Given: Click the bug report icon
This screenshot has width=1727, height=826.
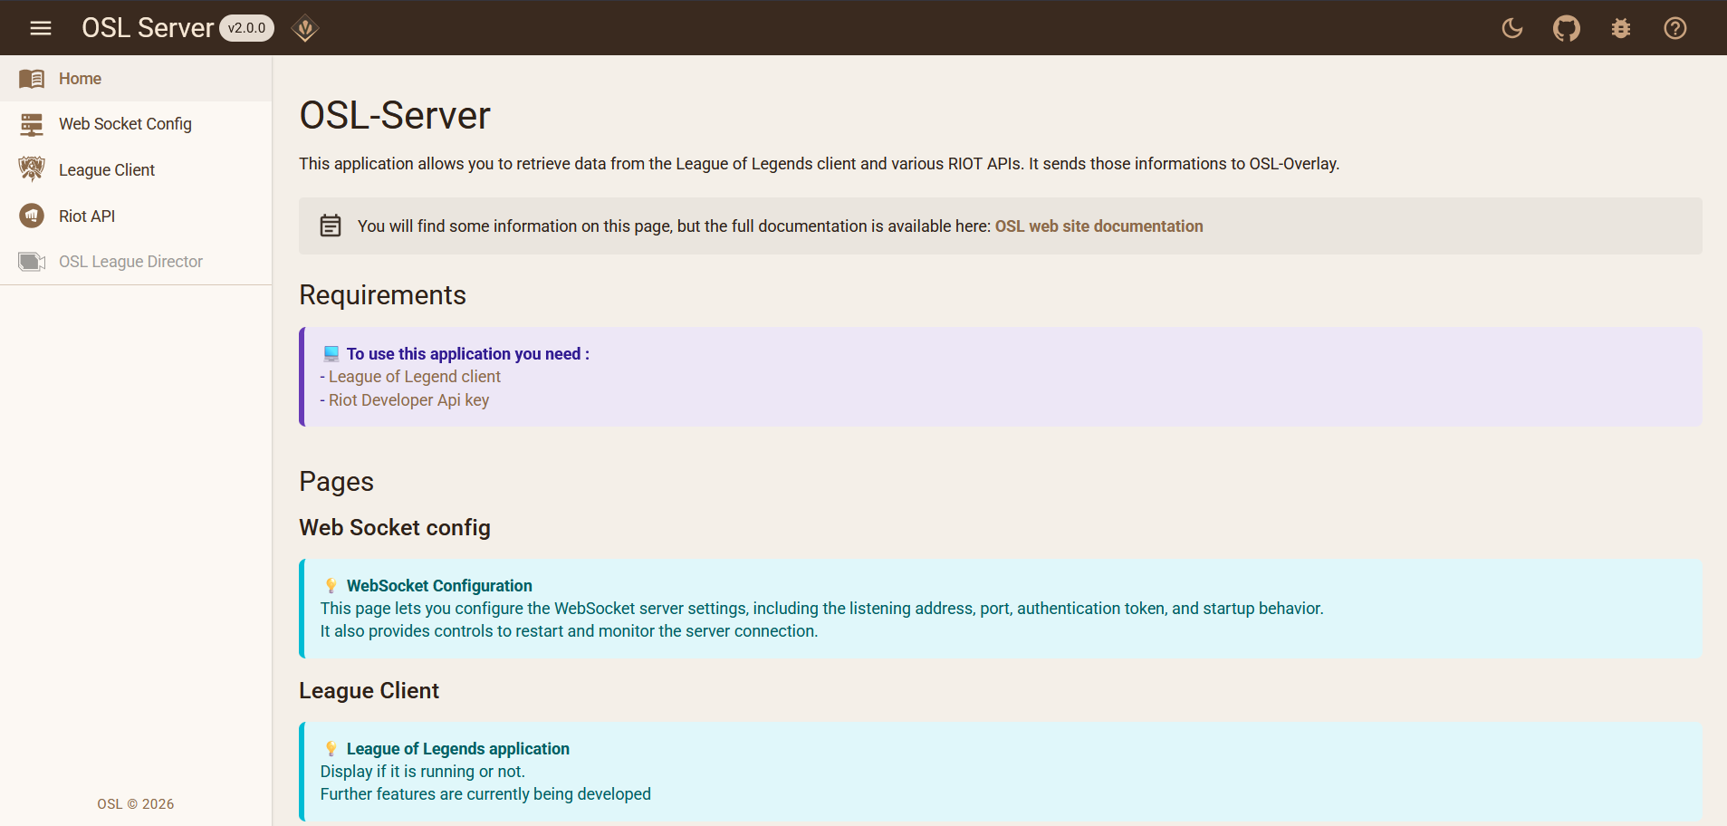Looking at the screenshot, I should 1621,28.
